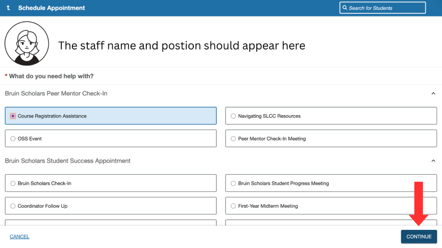Select Bruin Scholars Student Progress Meeting

233,184
